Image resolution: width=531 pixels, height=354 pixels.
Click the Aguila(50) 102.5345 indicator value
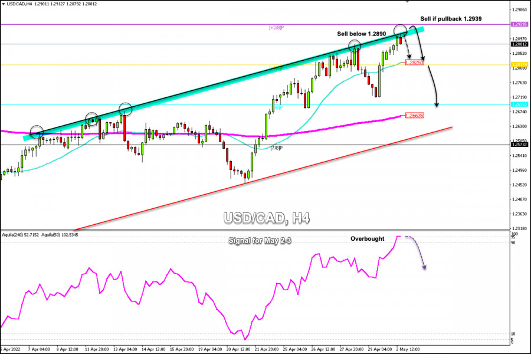(x=60, y=235)
